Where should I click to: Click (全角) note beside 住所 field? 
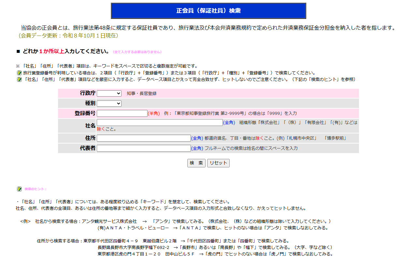coord(197,138)
